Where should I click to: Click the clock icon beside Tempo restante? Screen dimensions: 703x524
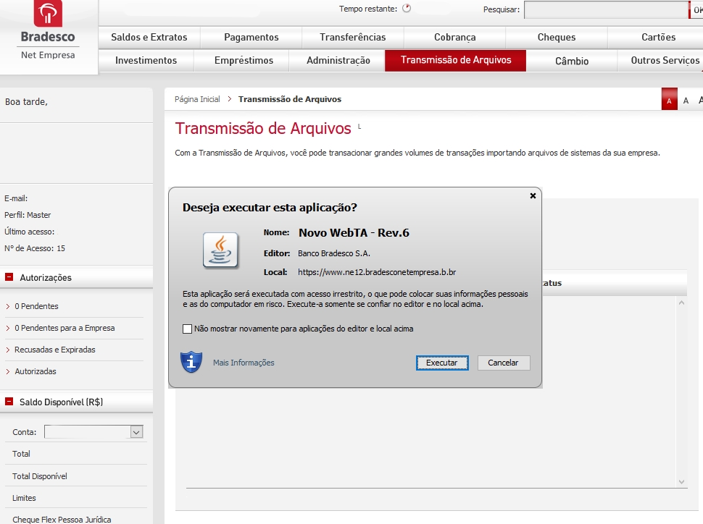[406, 9]
